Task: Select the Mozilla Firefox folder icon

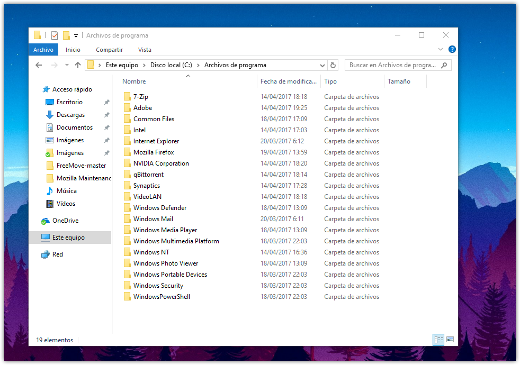Action: [127, 152]
